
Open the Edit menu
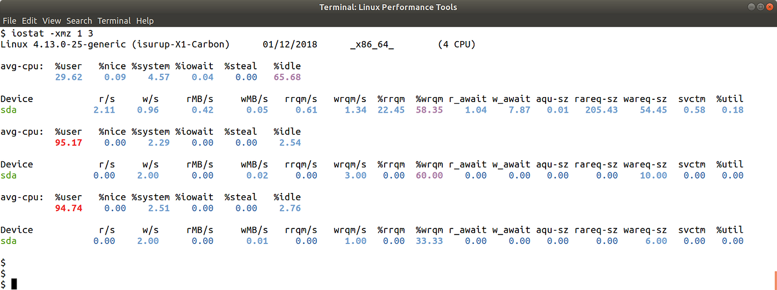(x=29, y=21)
